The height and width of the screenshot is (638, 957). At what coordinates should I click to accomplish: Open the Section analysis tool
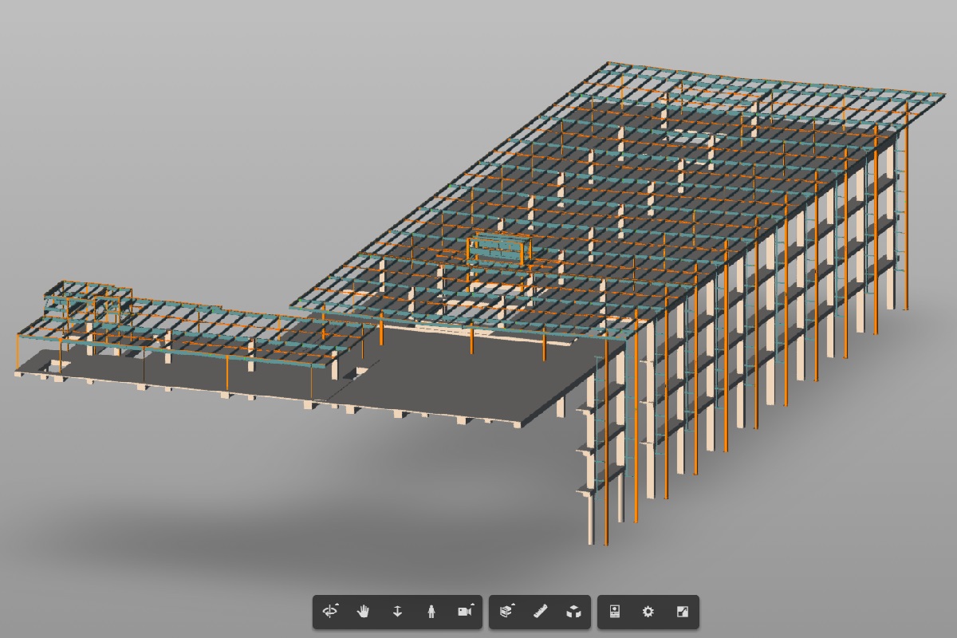[506, 612]
